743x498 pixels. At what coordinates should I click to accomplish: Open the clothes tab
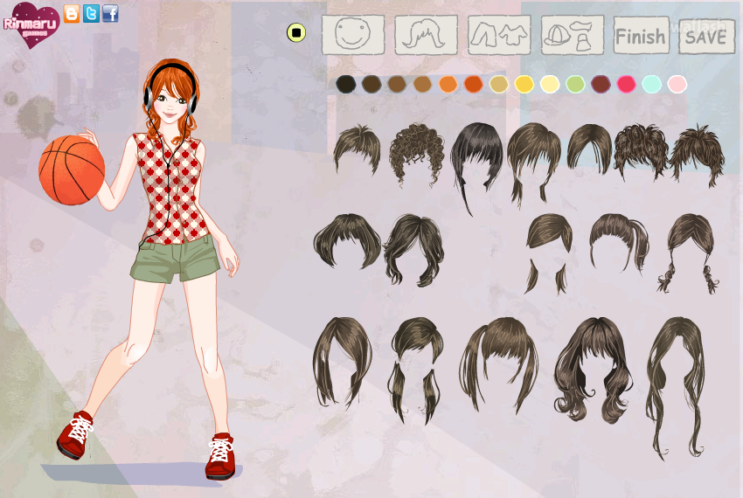499,35
